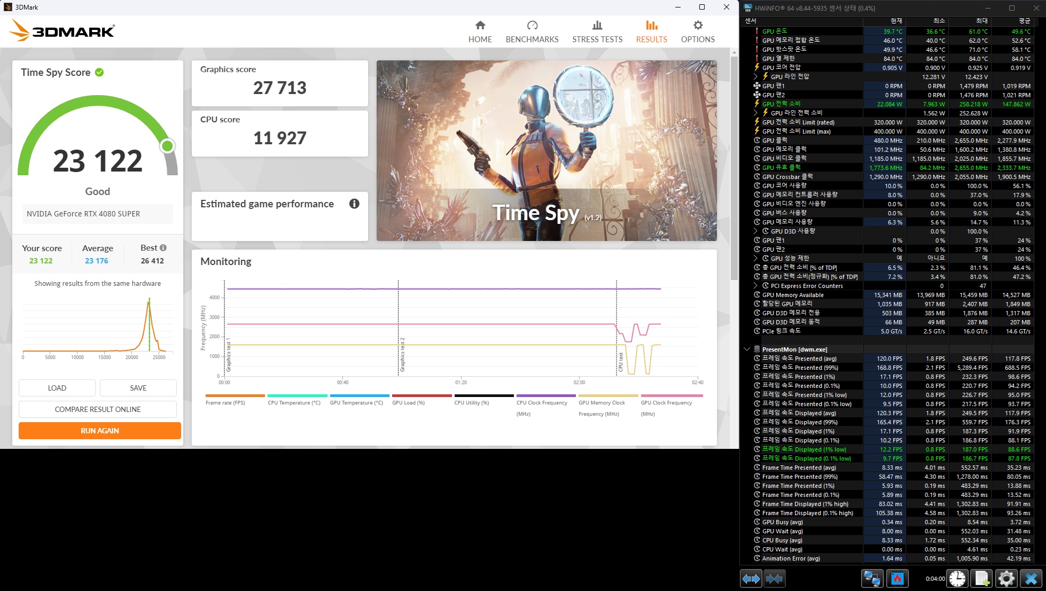Expand the GPU D3D 사용량 sensor row
The height and width of the screenshot is (591, 1046).
(x=755, y=231)
